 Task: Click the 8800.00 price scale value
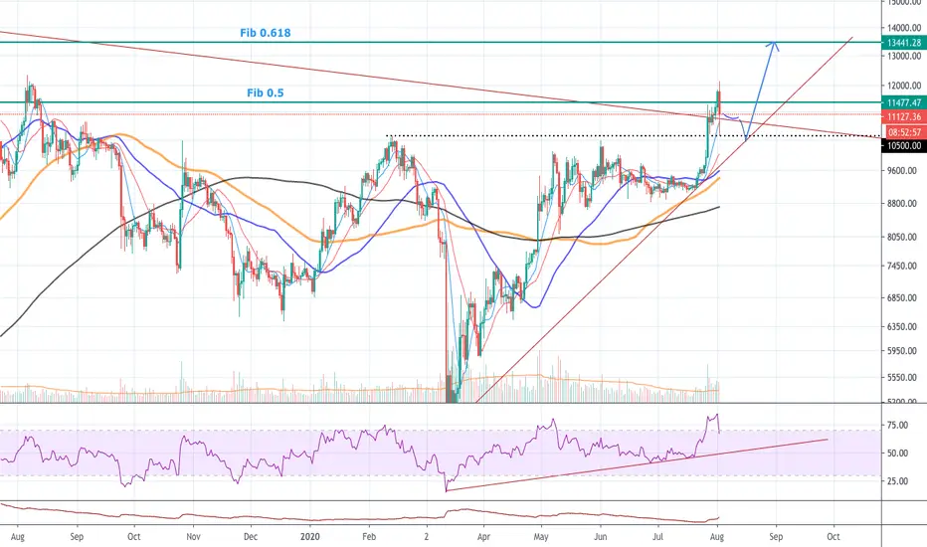902,204
